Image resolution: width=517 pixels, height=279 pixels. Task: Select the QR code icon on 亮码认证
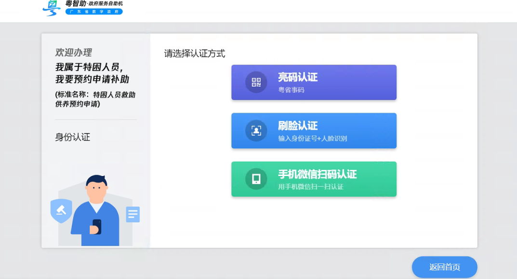click(255, 82)
